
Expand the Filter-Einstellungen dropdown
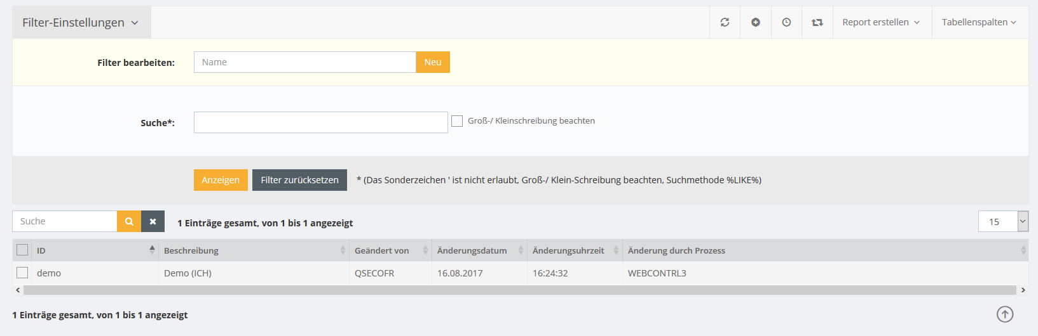[x=81, y=23]
